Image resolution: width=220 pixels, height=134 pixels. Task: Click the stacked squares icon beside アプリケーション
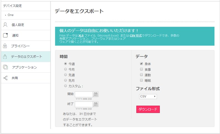(x=5, y=67)
